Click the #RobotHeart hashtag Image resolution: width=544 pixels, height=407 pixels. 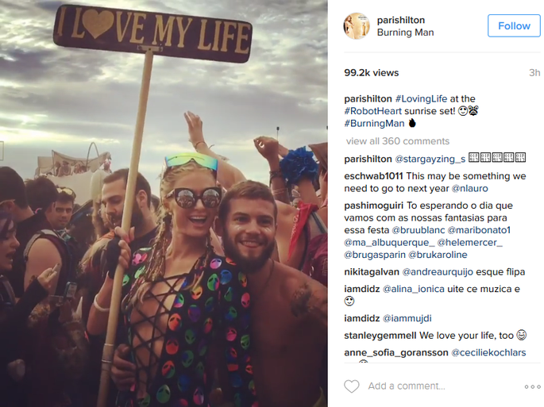coord(372,111)
